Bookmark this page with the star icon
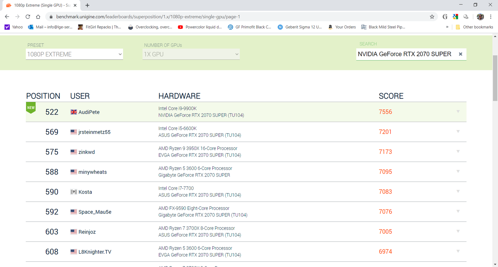The height and width of the screenshot is (267, 498). 432,17
